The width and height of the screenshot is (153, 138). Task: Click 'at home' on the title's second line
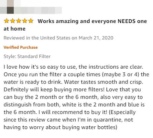(14, 29)
